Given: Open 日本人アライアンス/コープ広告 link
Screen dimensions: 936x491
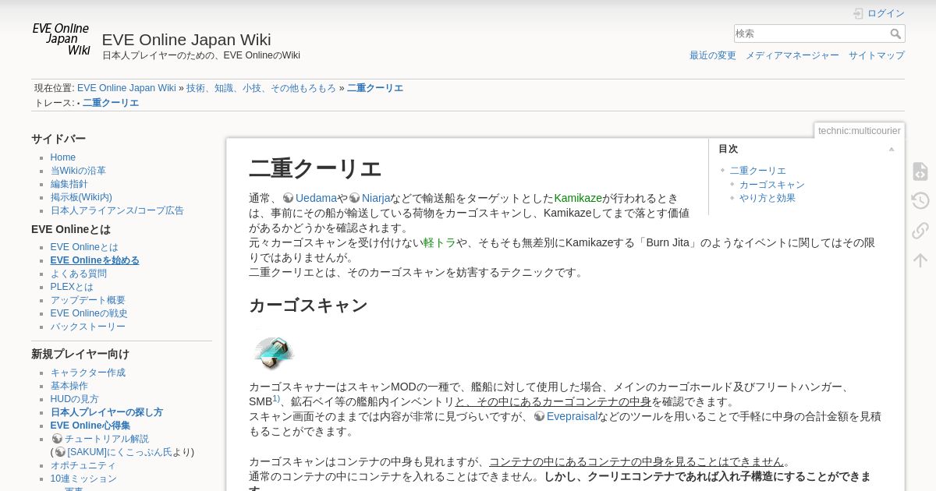Looking at the screenshot, I should (117, 210).
